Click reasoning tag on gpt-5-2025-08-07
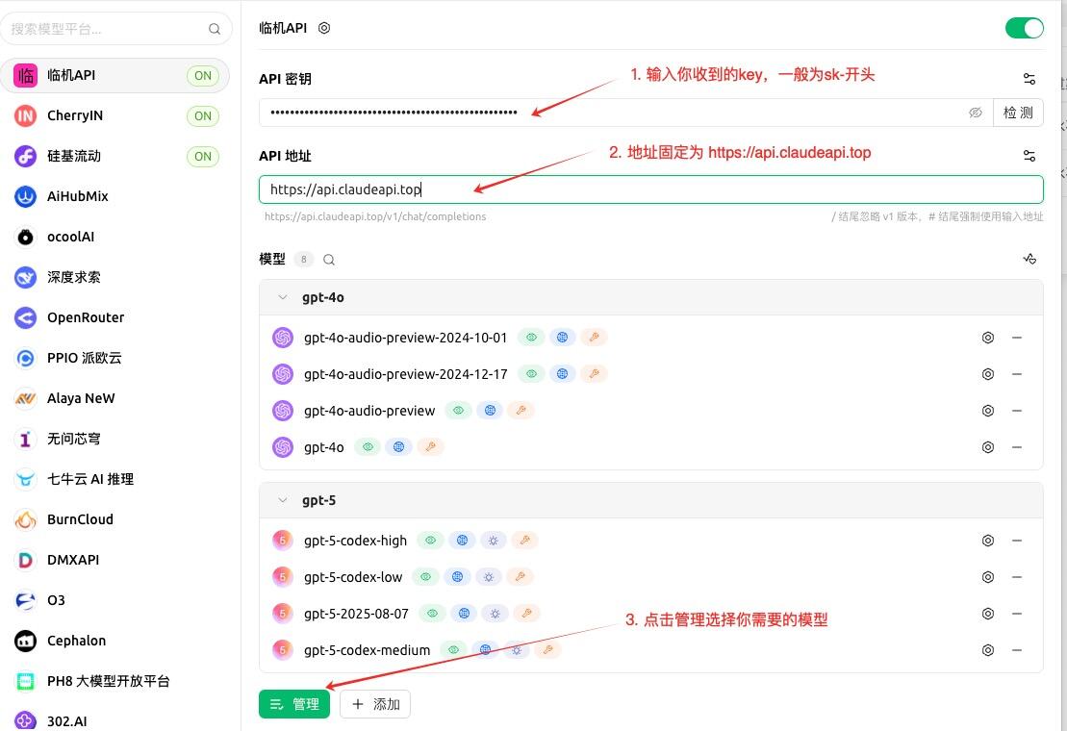 (495, 614)
